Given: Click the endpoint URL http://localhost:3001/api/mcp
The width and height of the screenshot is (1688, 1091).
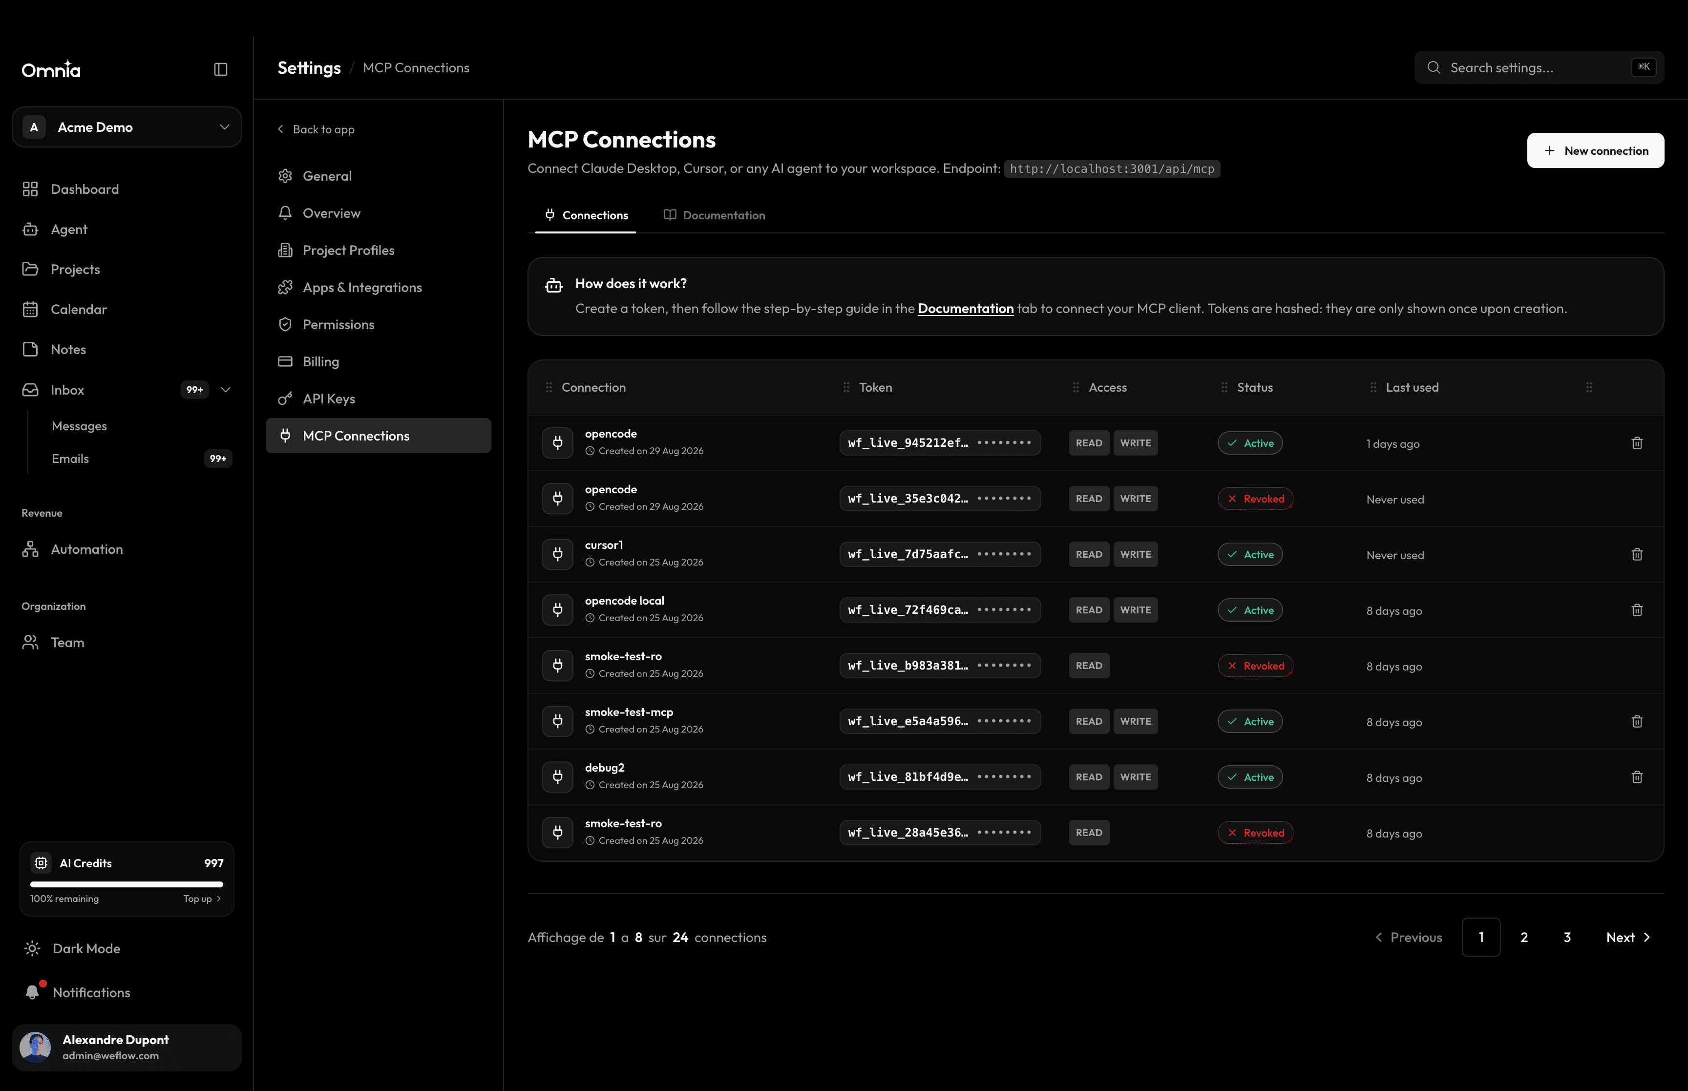Looking at the screenshot, I should (x=1111, y=168).
